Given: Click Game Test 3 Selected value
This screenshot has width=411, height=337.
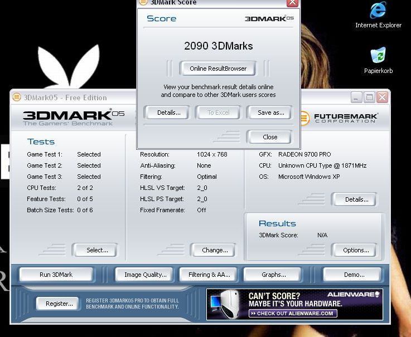Looking at the screenshot, I should (x=89, y=177).
